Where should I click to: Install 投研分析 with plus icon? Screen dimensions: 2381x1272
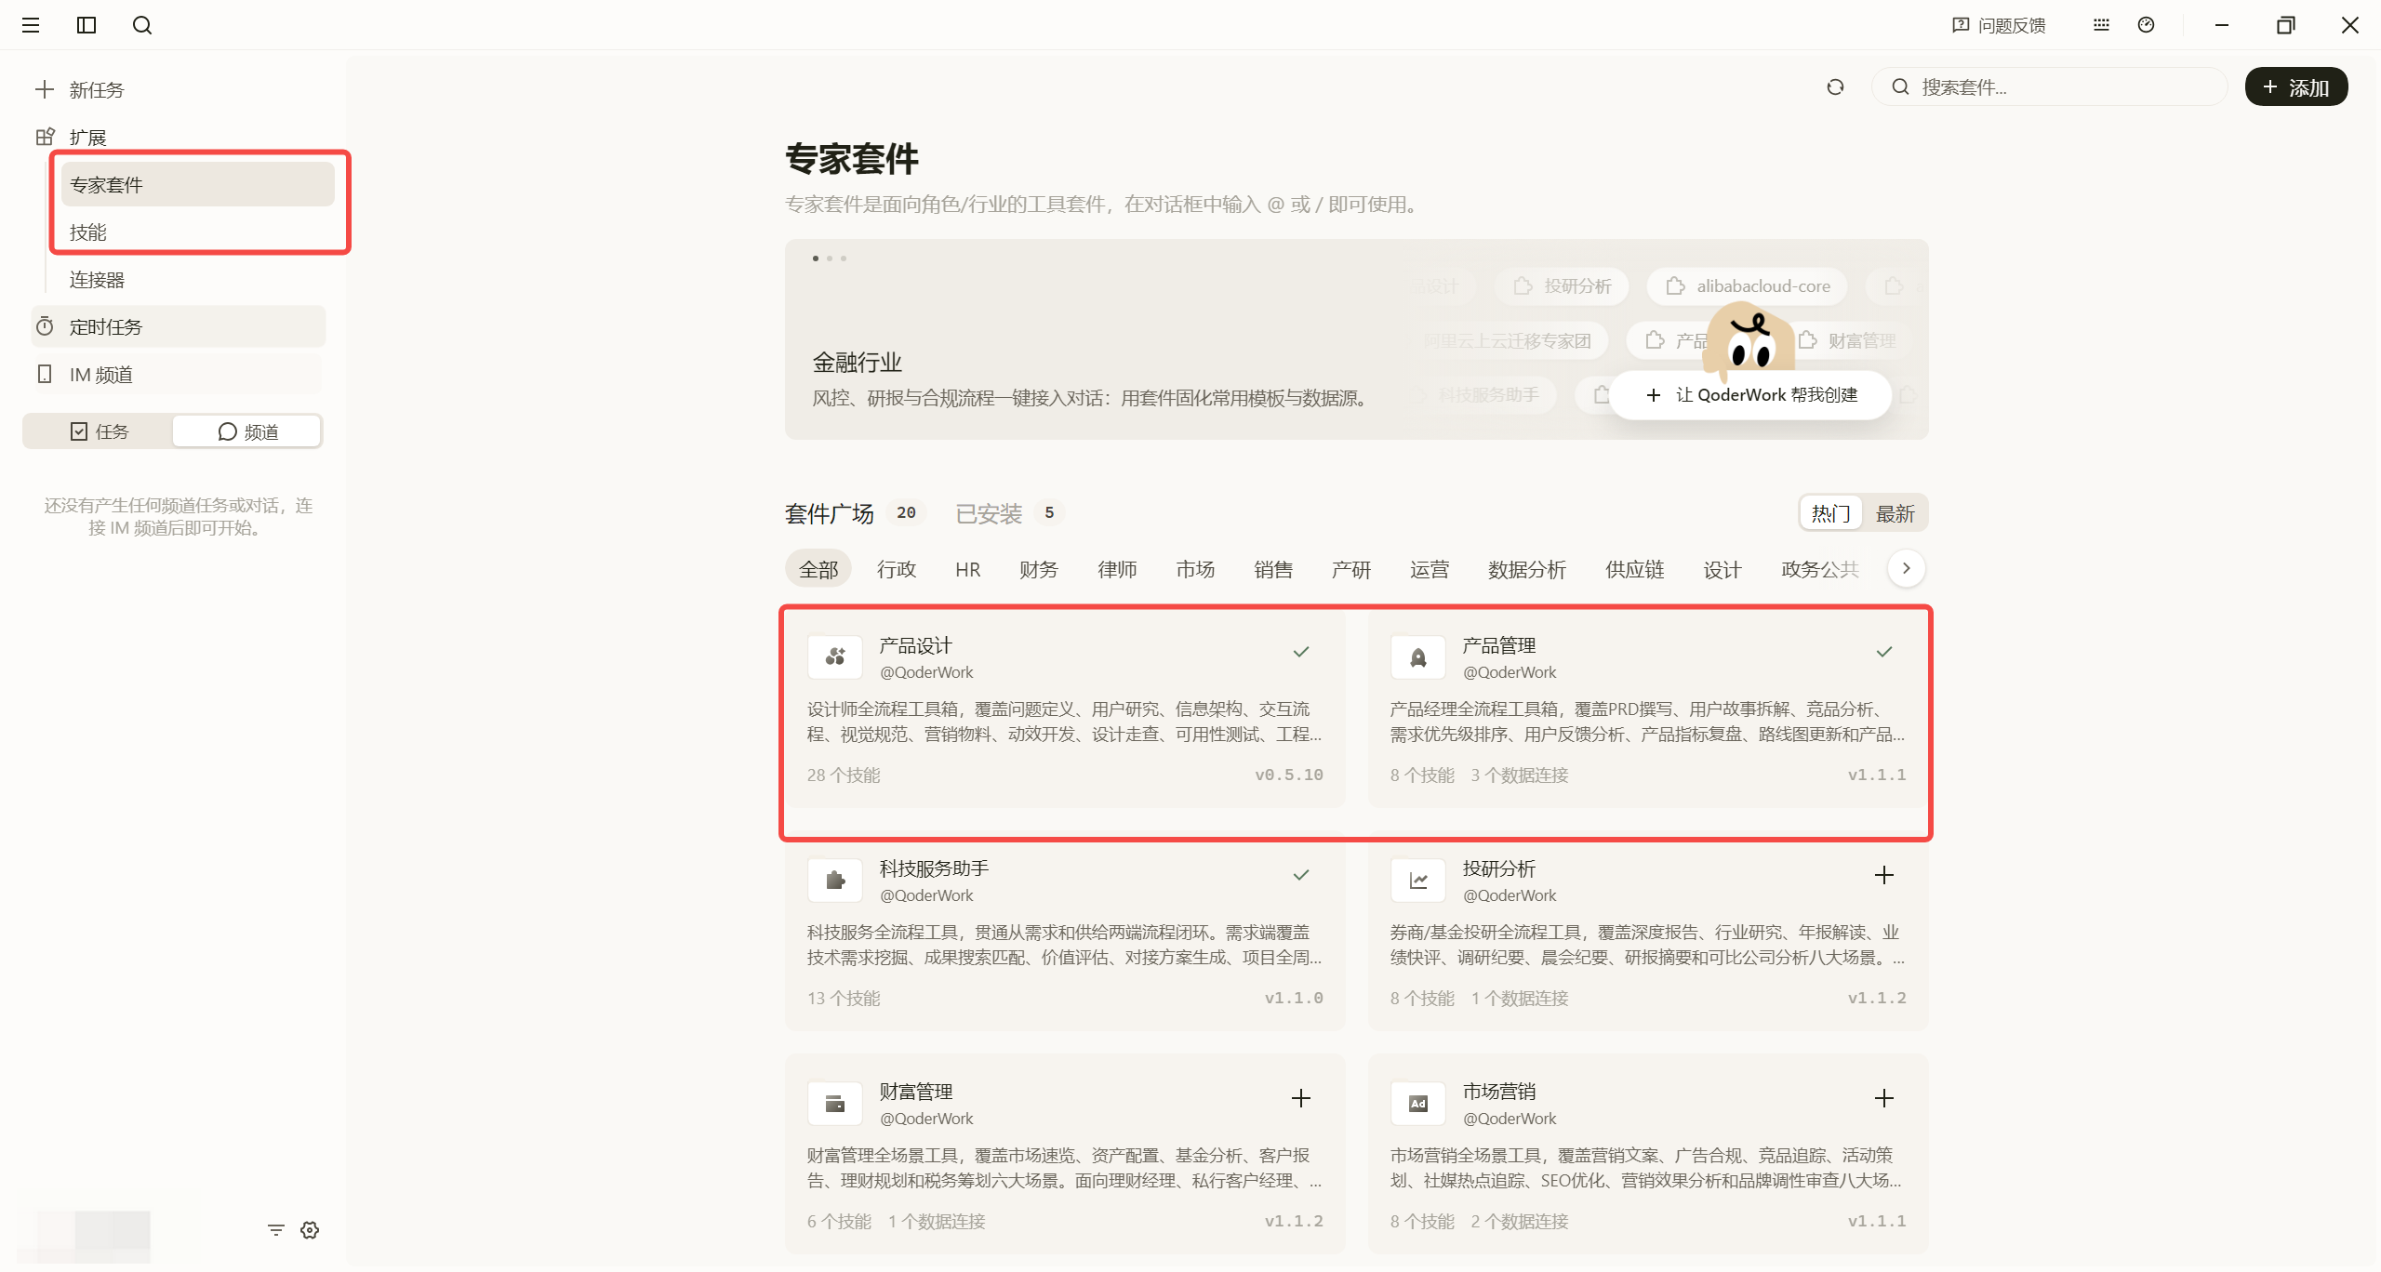pos(1884,874)
